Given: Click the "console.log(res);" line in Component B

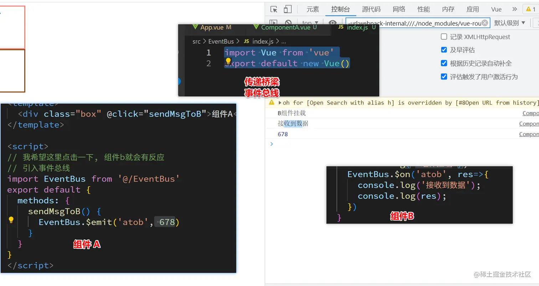Looking at the screenshot, I should pyautogui.click(x=402, y=196).
